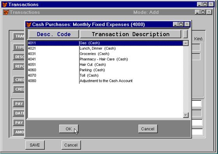Close the outer Transactions window
218x154 pixels.
pos(211,4)
